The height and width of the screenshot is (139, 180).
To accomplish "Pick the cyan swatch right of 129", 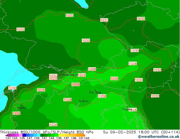I will (39, 135).
